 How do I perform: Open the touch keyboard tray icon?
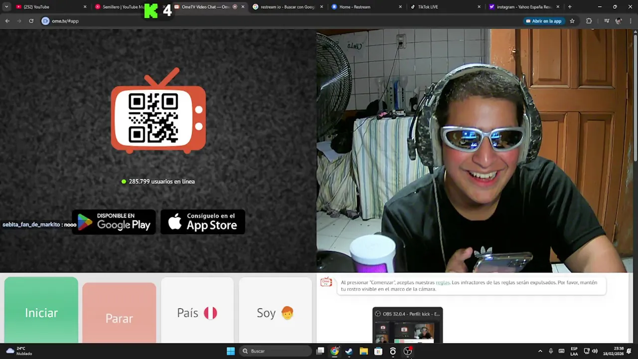561,351
